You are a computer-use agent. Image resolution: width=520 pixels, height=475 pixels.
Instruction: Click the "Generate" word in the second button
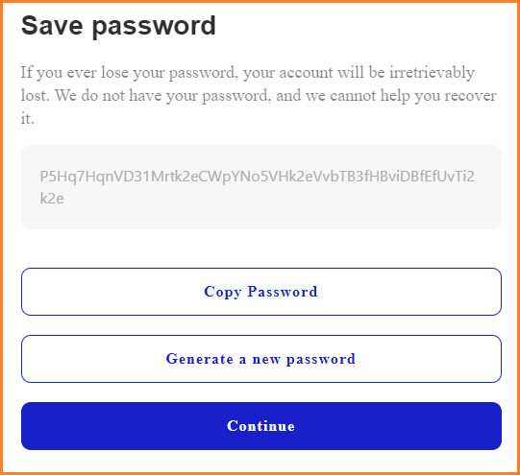200,359
